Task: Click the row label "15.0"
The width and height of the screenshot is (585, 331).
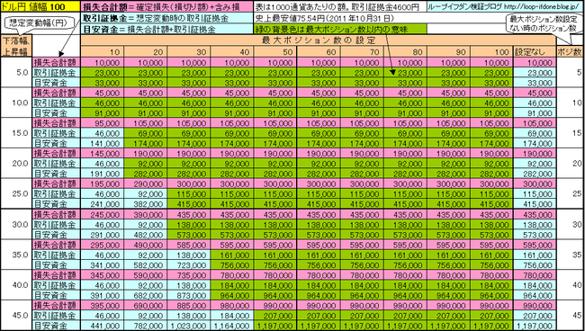Action: tap(16, 133)
